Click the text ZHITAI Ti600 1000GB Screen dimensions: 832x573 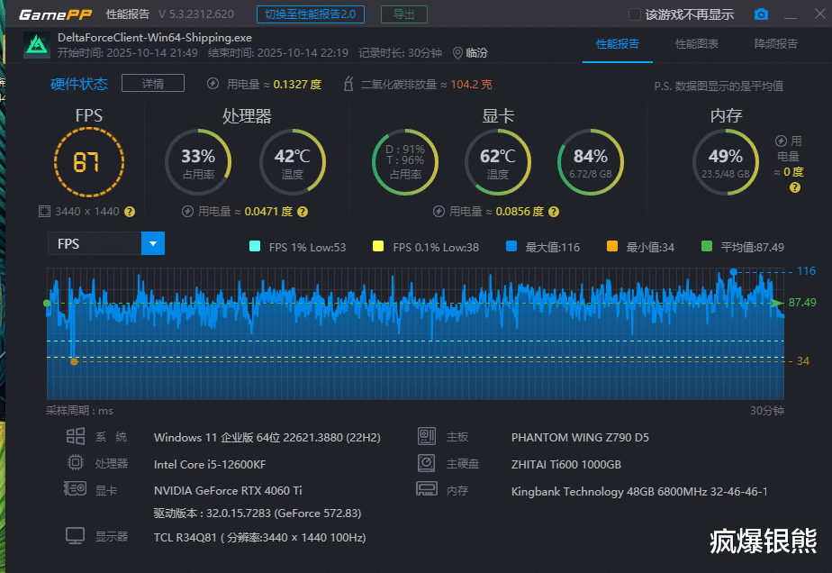(x=565, y=465)
